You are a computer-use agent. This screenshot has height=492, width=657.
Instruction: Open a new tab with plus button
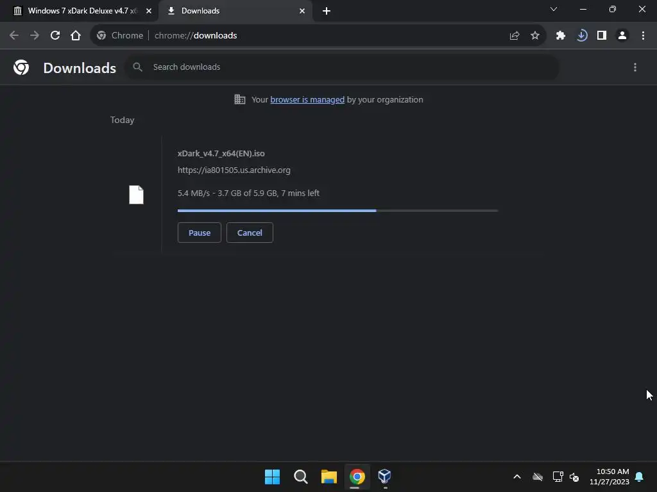[327, 12]
